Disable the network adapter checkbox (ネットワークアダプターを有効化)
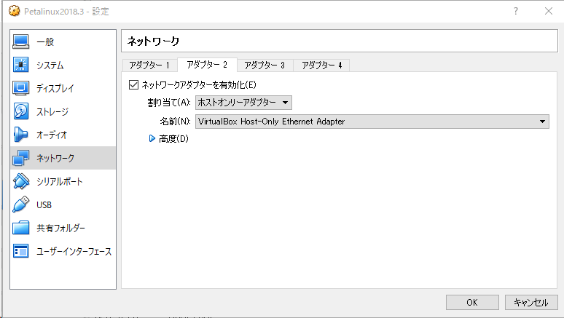 tap(133, 85)
